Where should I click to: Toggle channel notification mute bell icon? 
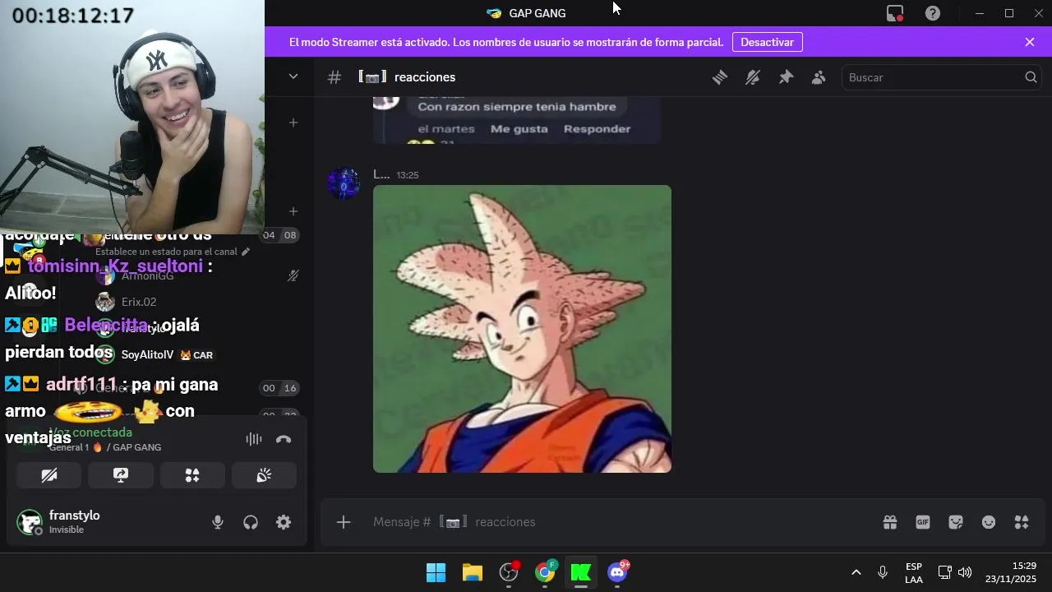(753, 77)
